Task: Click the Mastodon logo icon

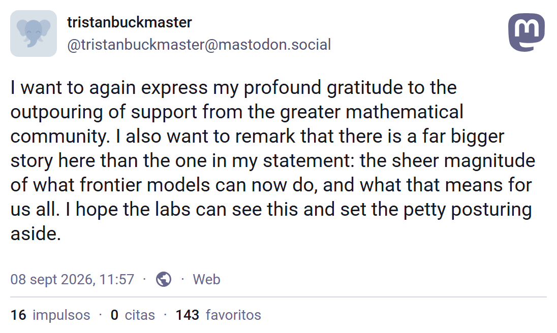Action: [527, 32]
